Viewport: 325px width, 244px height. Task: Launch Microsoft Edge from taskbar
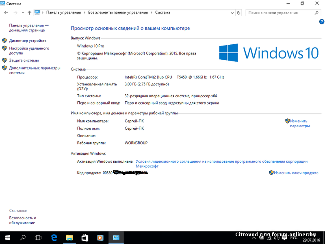coord(54,237)
